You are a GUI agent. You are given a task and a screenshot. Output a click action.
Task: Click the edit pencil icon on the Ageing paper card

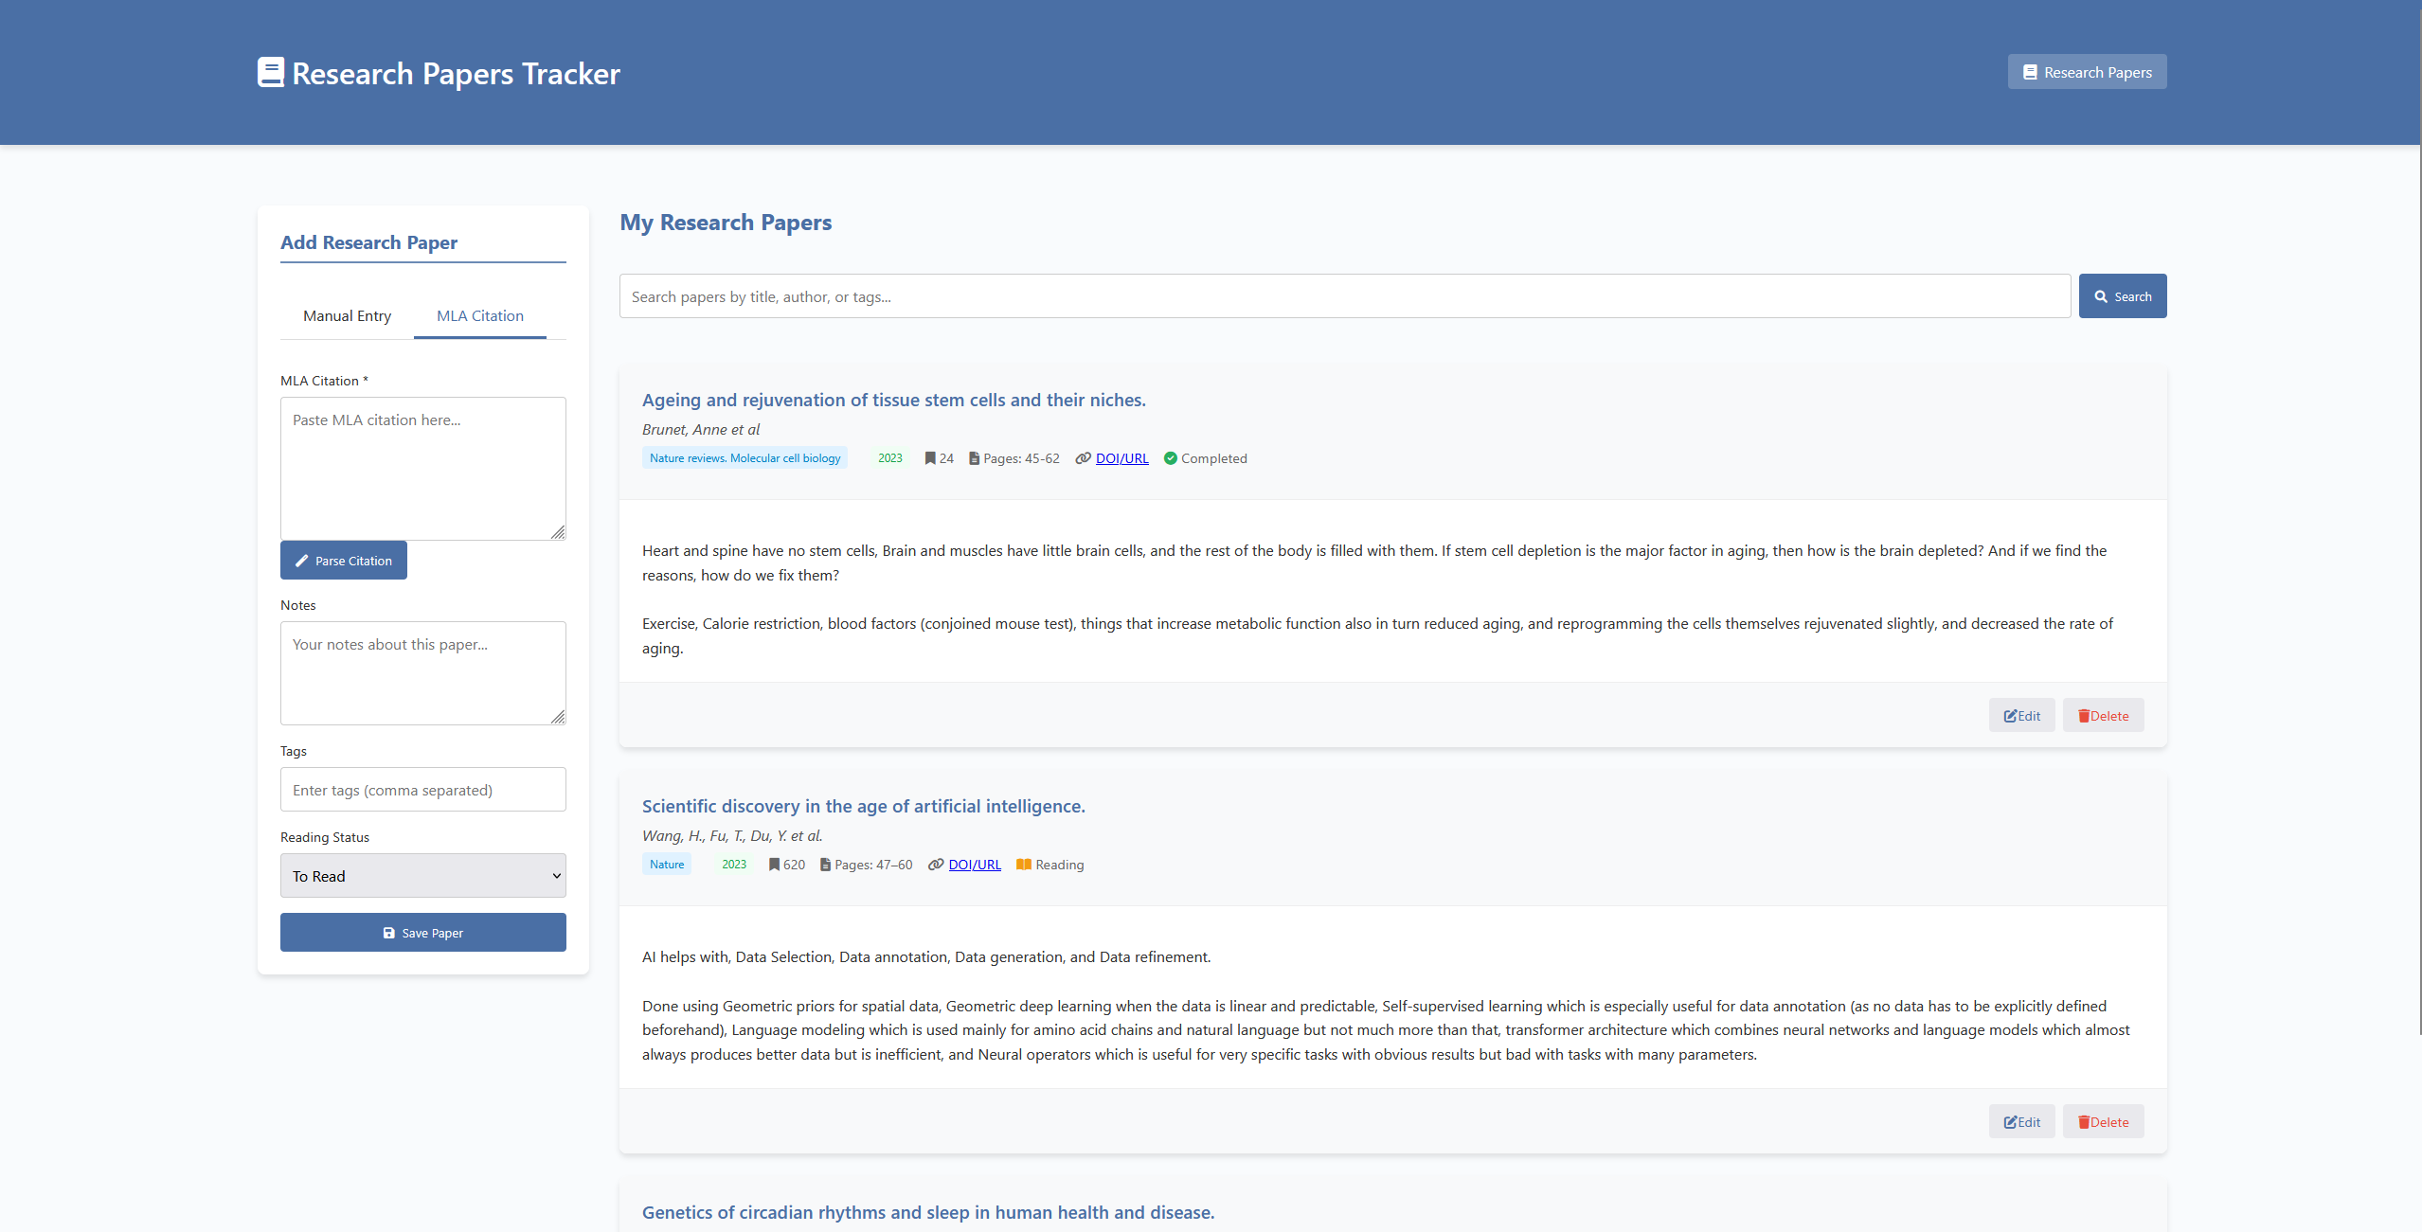tap(2010, 716)
